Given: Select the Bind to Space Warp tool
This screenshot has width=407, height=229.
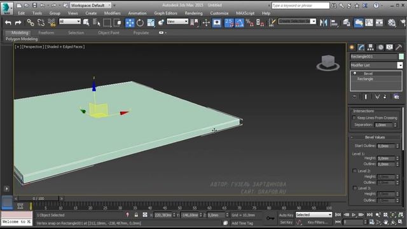Looking at the screenshot, I should click(52, 23).
